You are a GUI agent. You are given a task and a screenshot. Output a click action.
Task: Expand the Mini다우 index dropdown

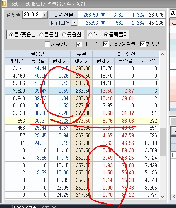click(x=74, y=23)
